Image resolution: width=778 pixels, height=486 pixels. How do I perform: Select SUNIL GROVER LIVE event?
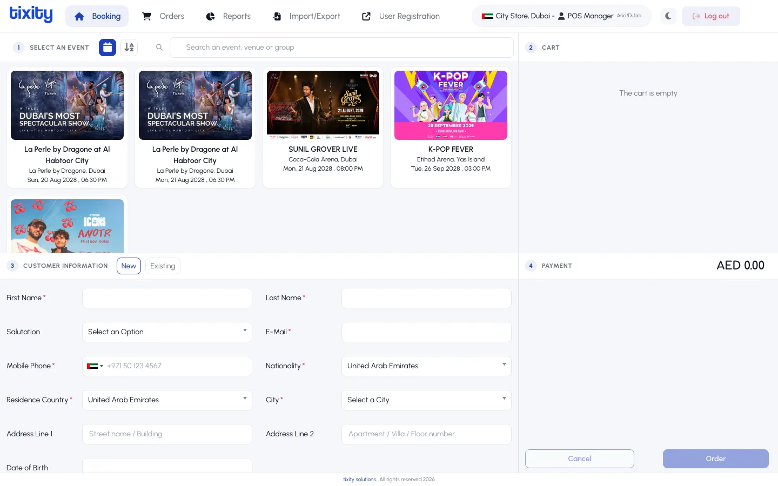click(x=323, y=127)
